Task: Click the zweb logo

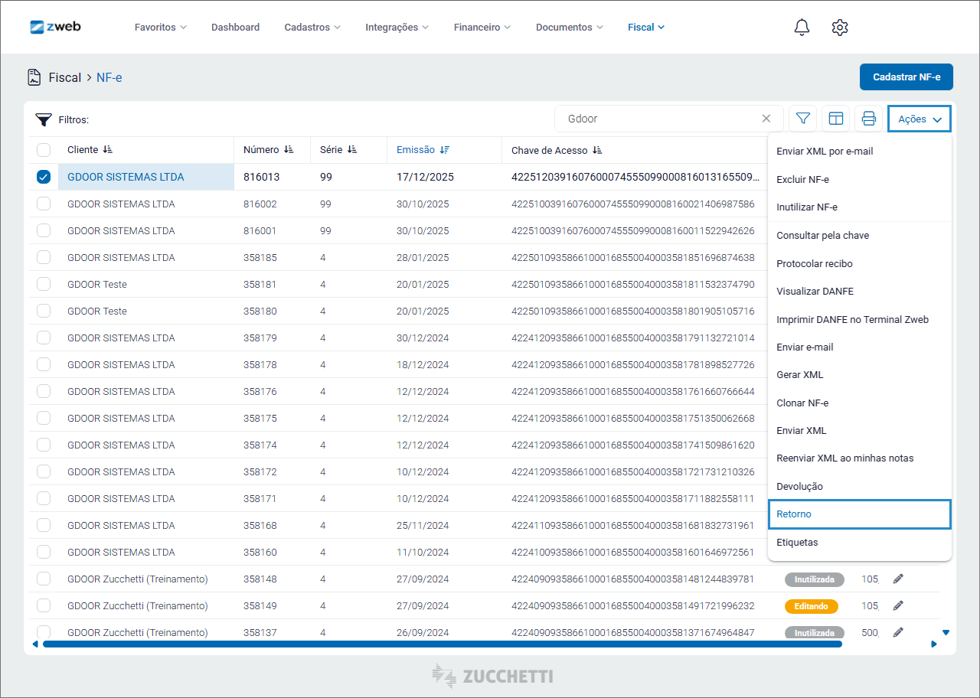Action: (x=55, y=27)
